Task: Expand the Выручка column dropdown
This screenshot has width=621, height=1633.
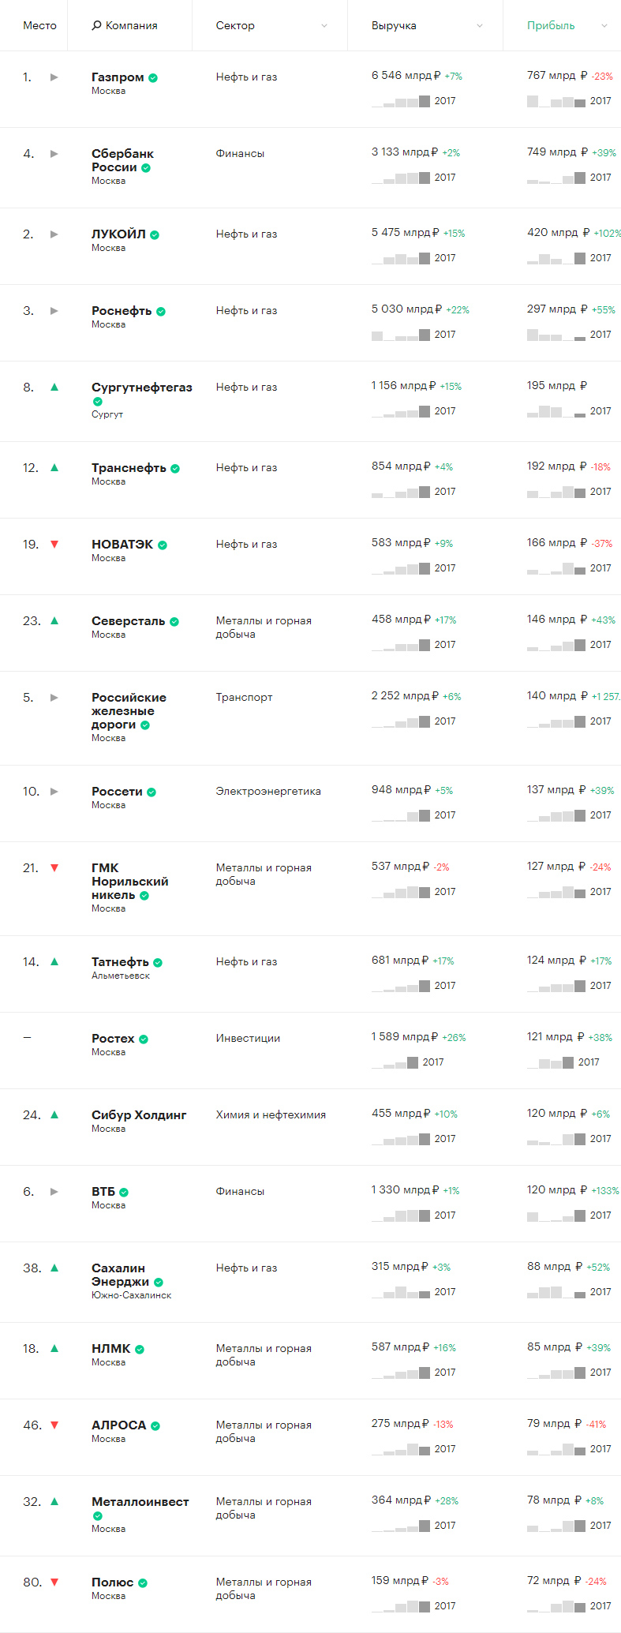Action: [x=479, y=26]
